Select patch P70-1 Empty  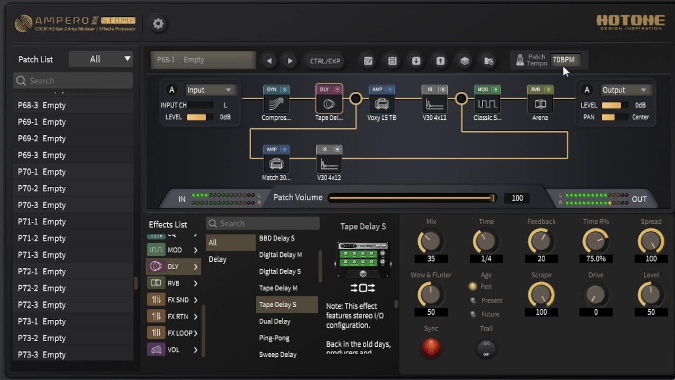coord(72,172)
